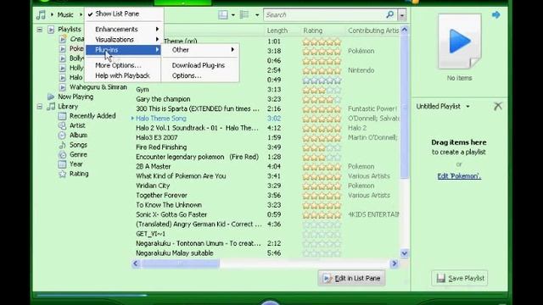Open the Recently Added library view
This screenshot has height=305, width=543.
(x=92, y=116)
